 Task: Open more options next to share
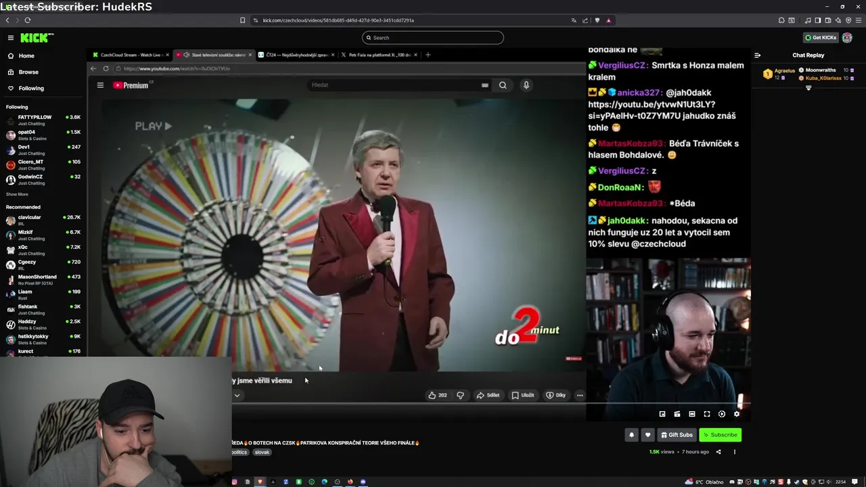click(735, 452)
